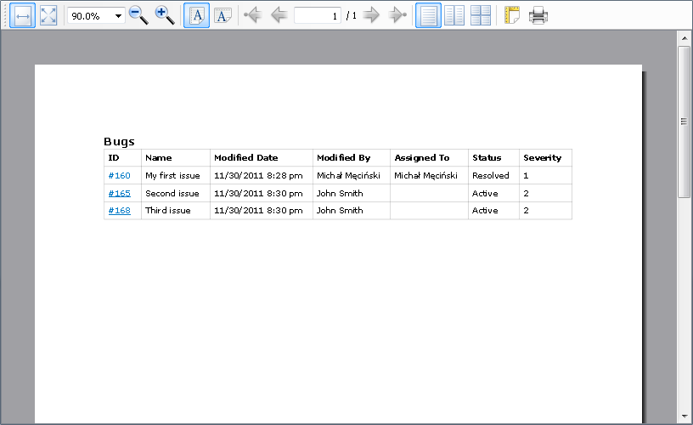Image resolution: width=693 pixels, height=425 pixels.
Task: Open the Page Setup dialog
Action: tap(512, 15)
